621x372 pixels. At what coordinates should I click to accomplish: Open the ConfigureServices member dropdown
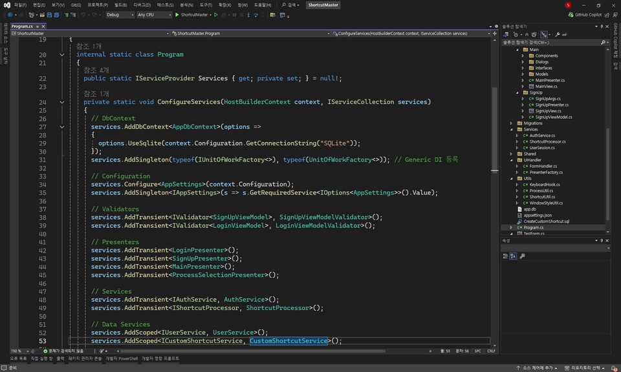411,34
